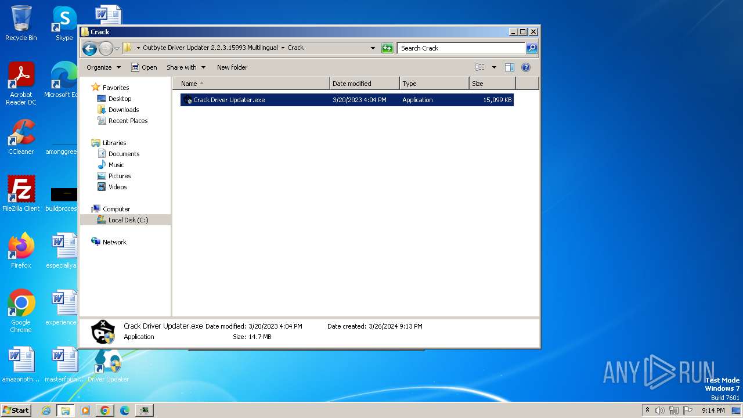Image resolution: width=743 pixels, height=418 pixels.
Task: Select the Google Chrome desktop icon
Action: (21, 311)
